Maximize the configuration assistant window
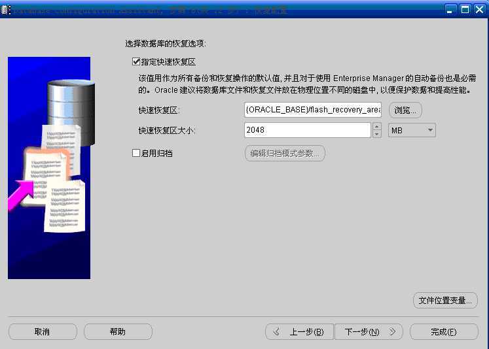 point(465,10)
